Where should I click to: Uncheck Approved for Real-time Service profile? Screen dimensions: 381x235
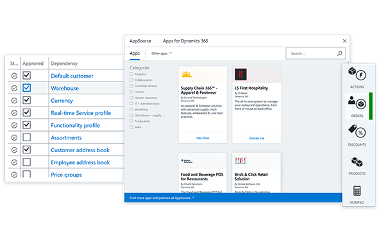[27, 112]
